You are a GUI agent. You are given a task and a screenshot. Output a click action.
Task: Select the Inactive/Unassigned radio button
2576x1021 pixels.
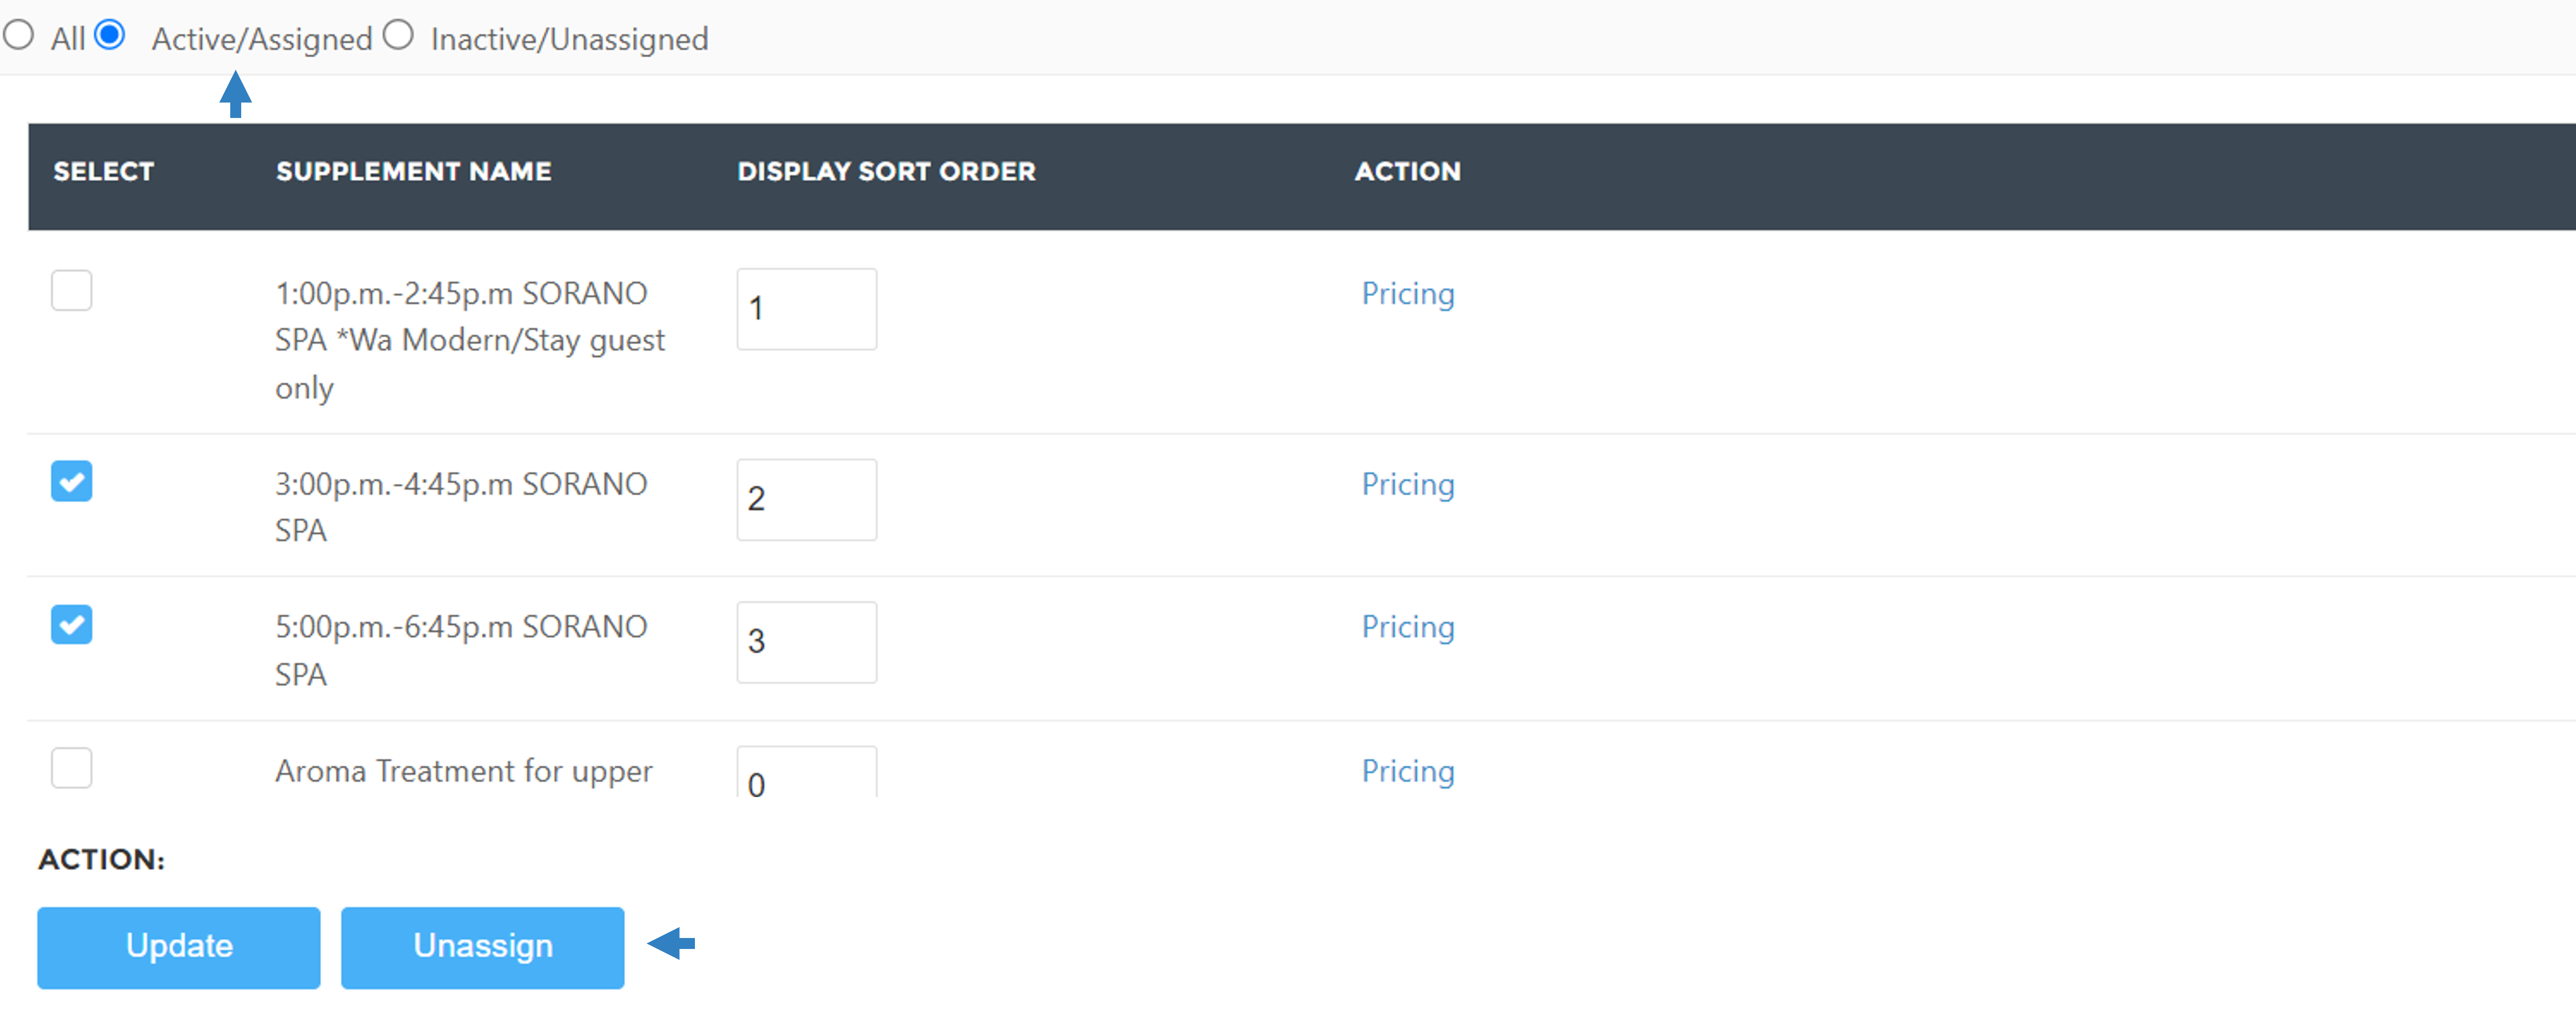point(398,36)
